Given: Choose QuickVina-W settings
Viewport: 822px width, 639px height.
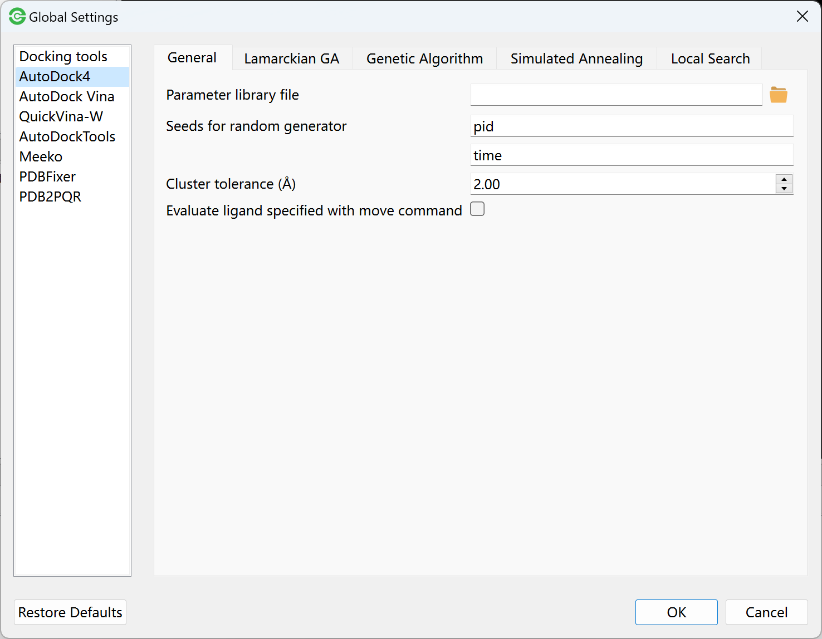Looking at the screenshot, I should pyautogui.click(x=72, y=117).
